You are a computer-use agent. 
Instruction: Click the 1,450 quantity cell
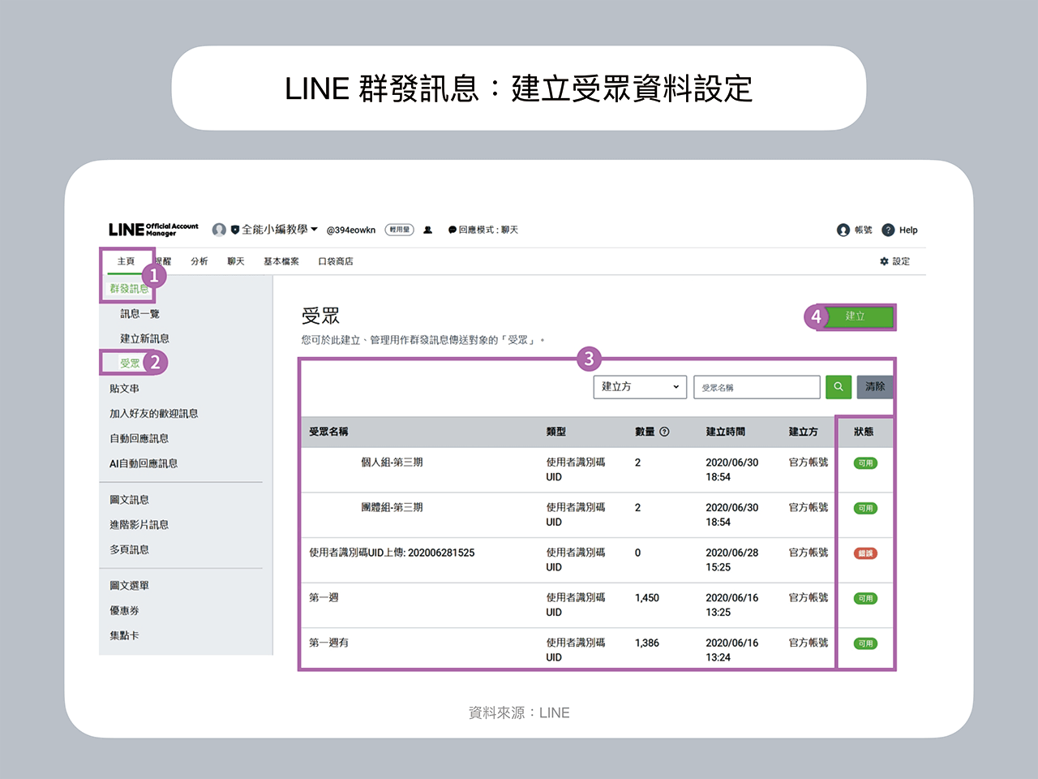pos(647,598)
